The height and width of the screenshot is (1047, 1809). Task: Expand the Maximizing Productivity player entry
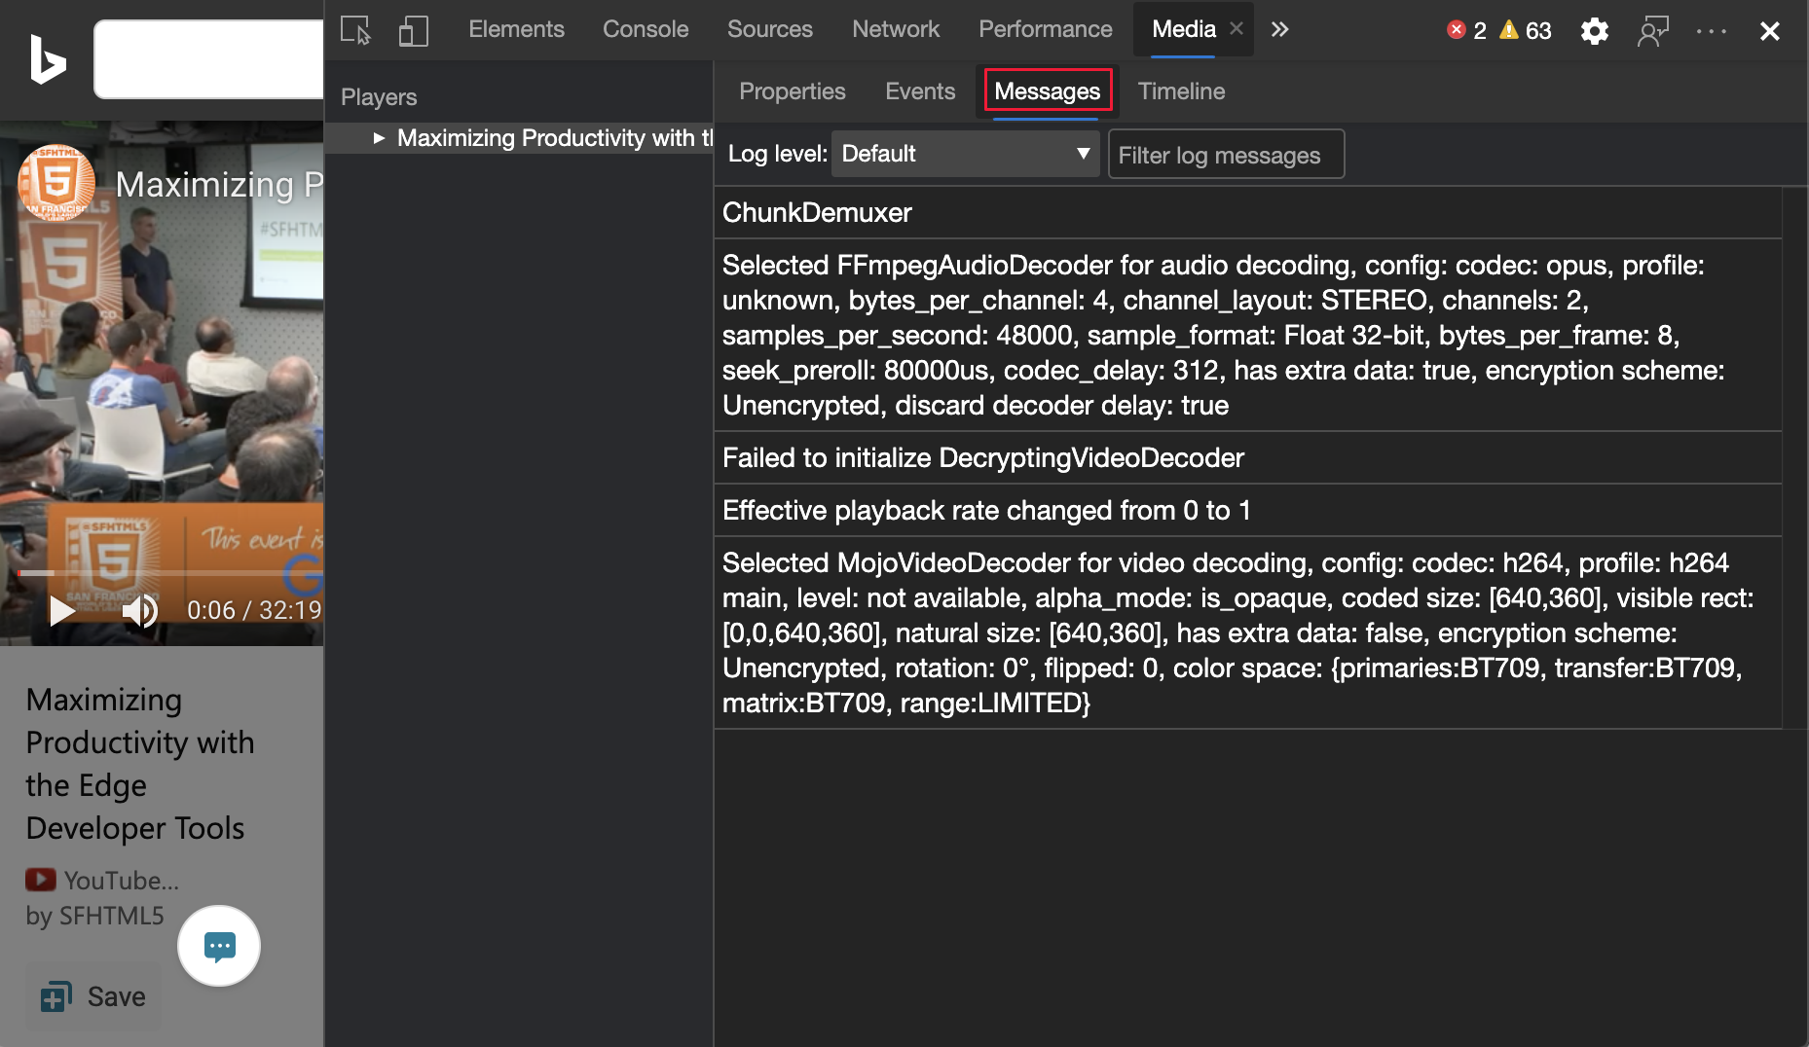point(379,138)
